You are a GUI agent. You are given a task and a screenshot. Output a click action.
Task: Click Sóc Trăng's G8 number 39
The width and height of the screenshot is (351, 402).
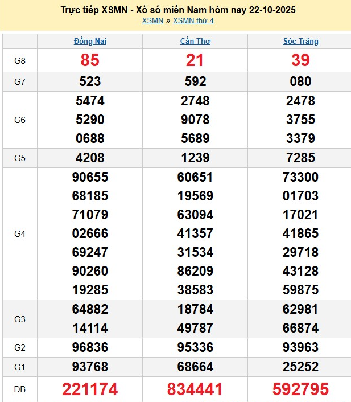pyautogui.click(x=300, y=60)
